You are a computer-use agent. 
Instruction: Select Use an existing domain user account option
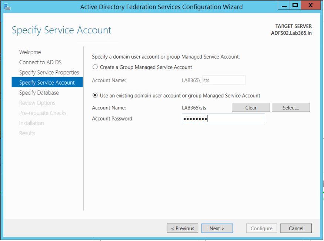point(95,95)
